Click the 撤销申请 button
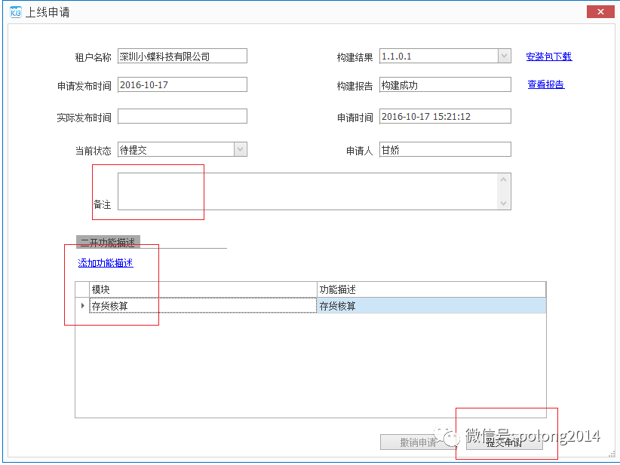This screenshot has height=465, width=620. coord(419,442)
